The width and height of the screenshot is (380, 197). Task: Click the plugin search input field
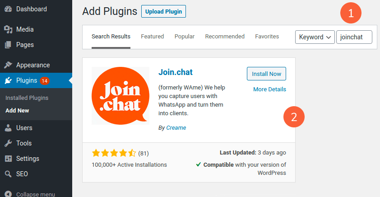coord(354,37)
